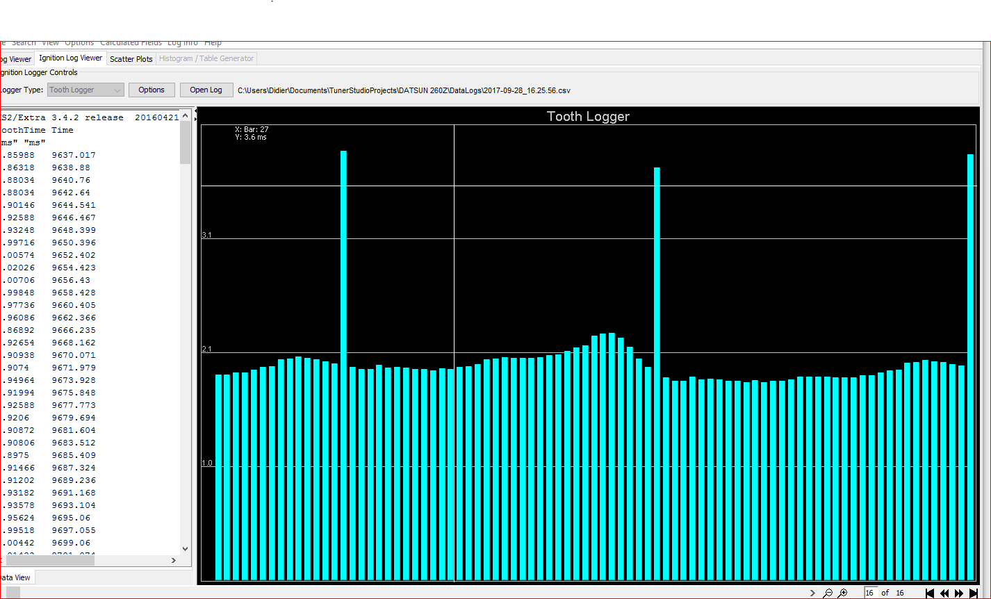Click right arrow beside the zoom icons
Image resolution: width=991 pixels, height=599 pixels.
[x=812, y=593]
